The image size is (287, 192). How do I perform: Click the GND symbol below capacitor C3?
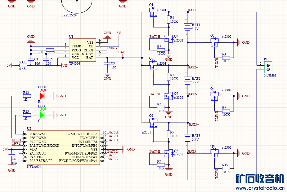[x=107, y=76]
